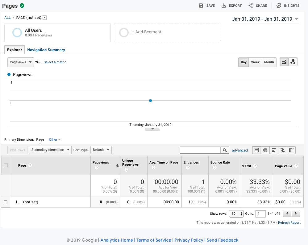Switch to the Navigation Summary tab

pos(46,50)
